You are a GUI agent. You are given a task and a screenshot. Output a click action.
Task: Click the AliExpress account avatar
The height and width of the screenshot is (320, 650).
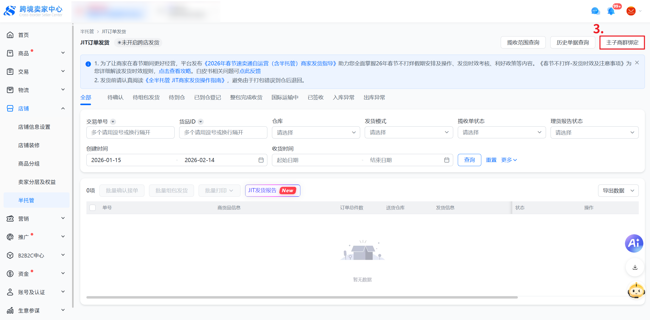point(631,11)
